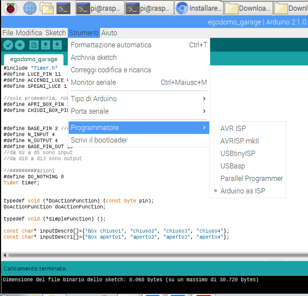Choose Archivia sketch

(x=139, y=58)
